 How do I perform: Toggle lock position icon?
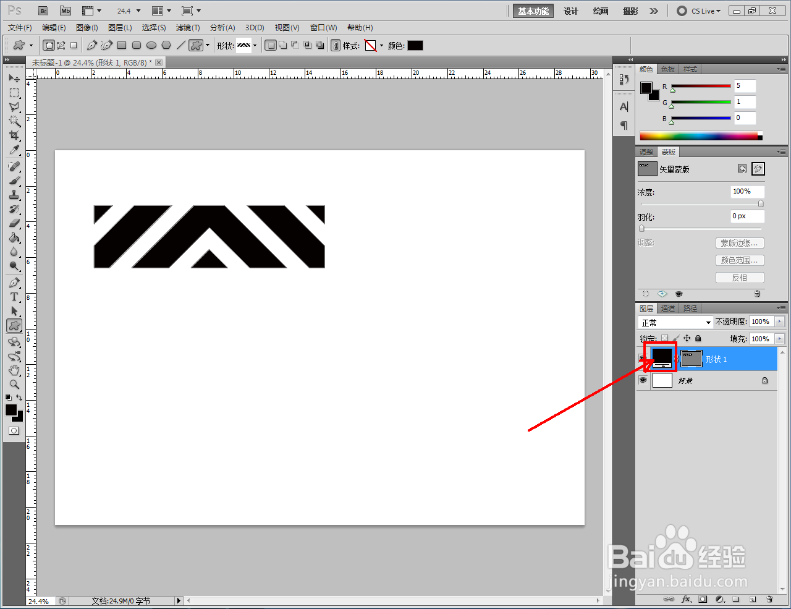[x=687, y=338]
